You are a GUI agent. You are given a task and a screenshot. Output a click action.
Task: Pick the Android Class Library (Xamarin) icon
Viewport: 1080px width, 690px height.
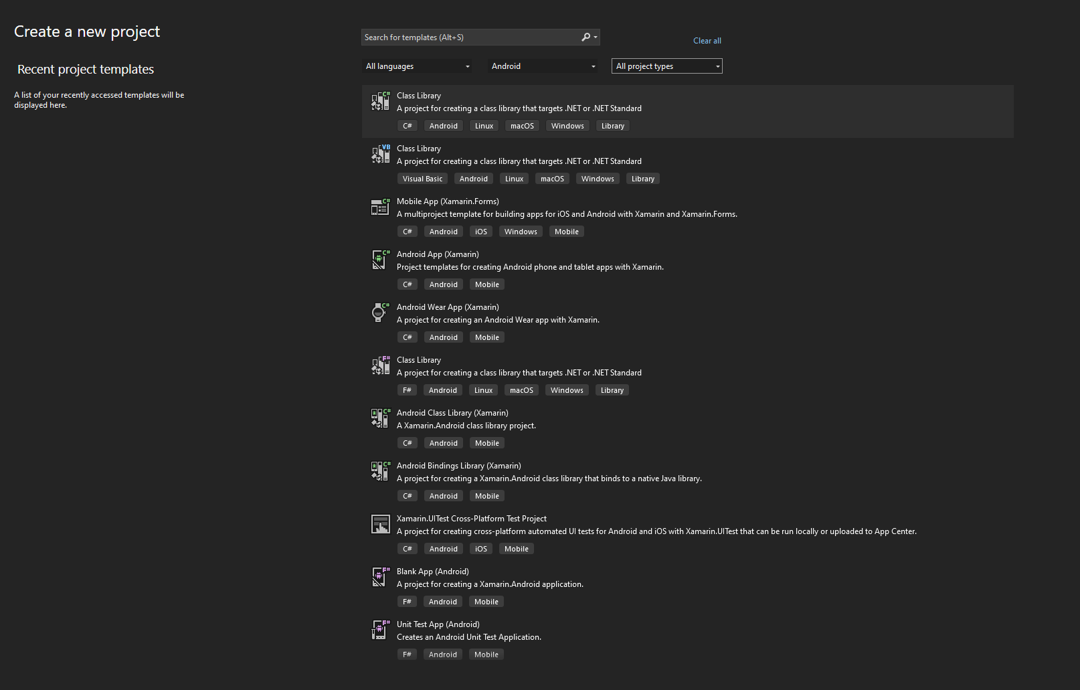[x=381, y=418]
